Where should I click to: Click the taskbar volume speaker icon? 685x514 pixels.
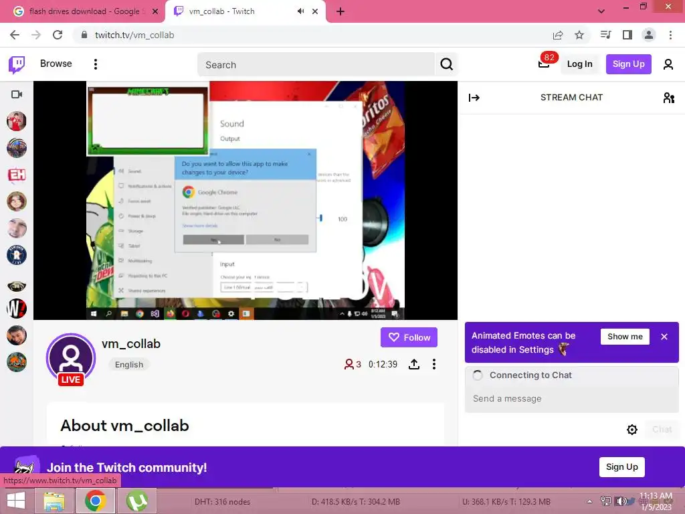[x=620, y=501]
